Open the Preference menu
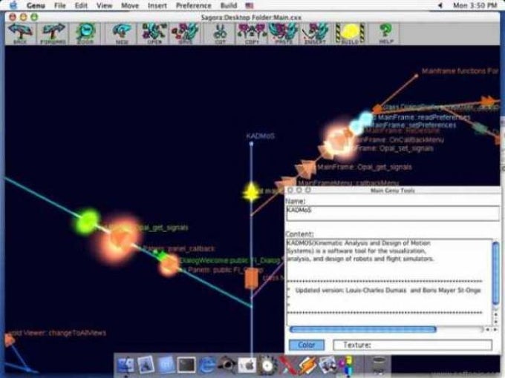Screen dimensions: 505x378 point(194,5)
